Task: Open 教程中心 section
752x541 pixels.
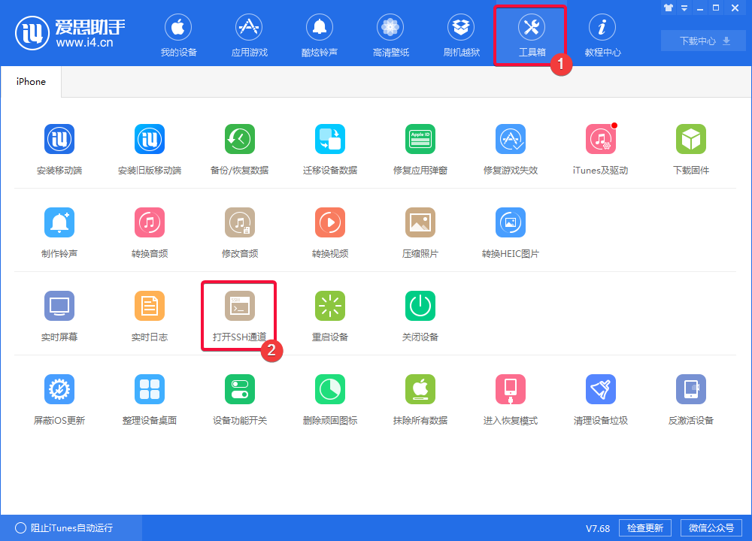Action: pos(603,35)
